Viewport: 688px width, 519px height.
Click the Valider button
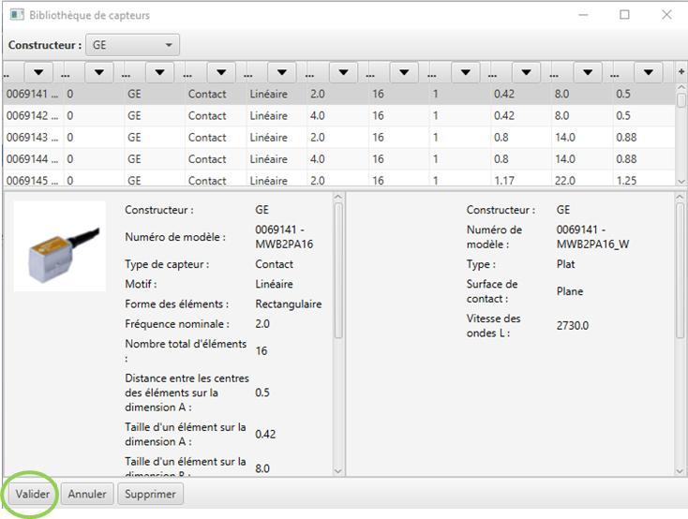tap(33, 494)
